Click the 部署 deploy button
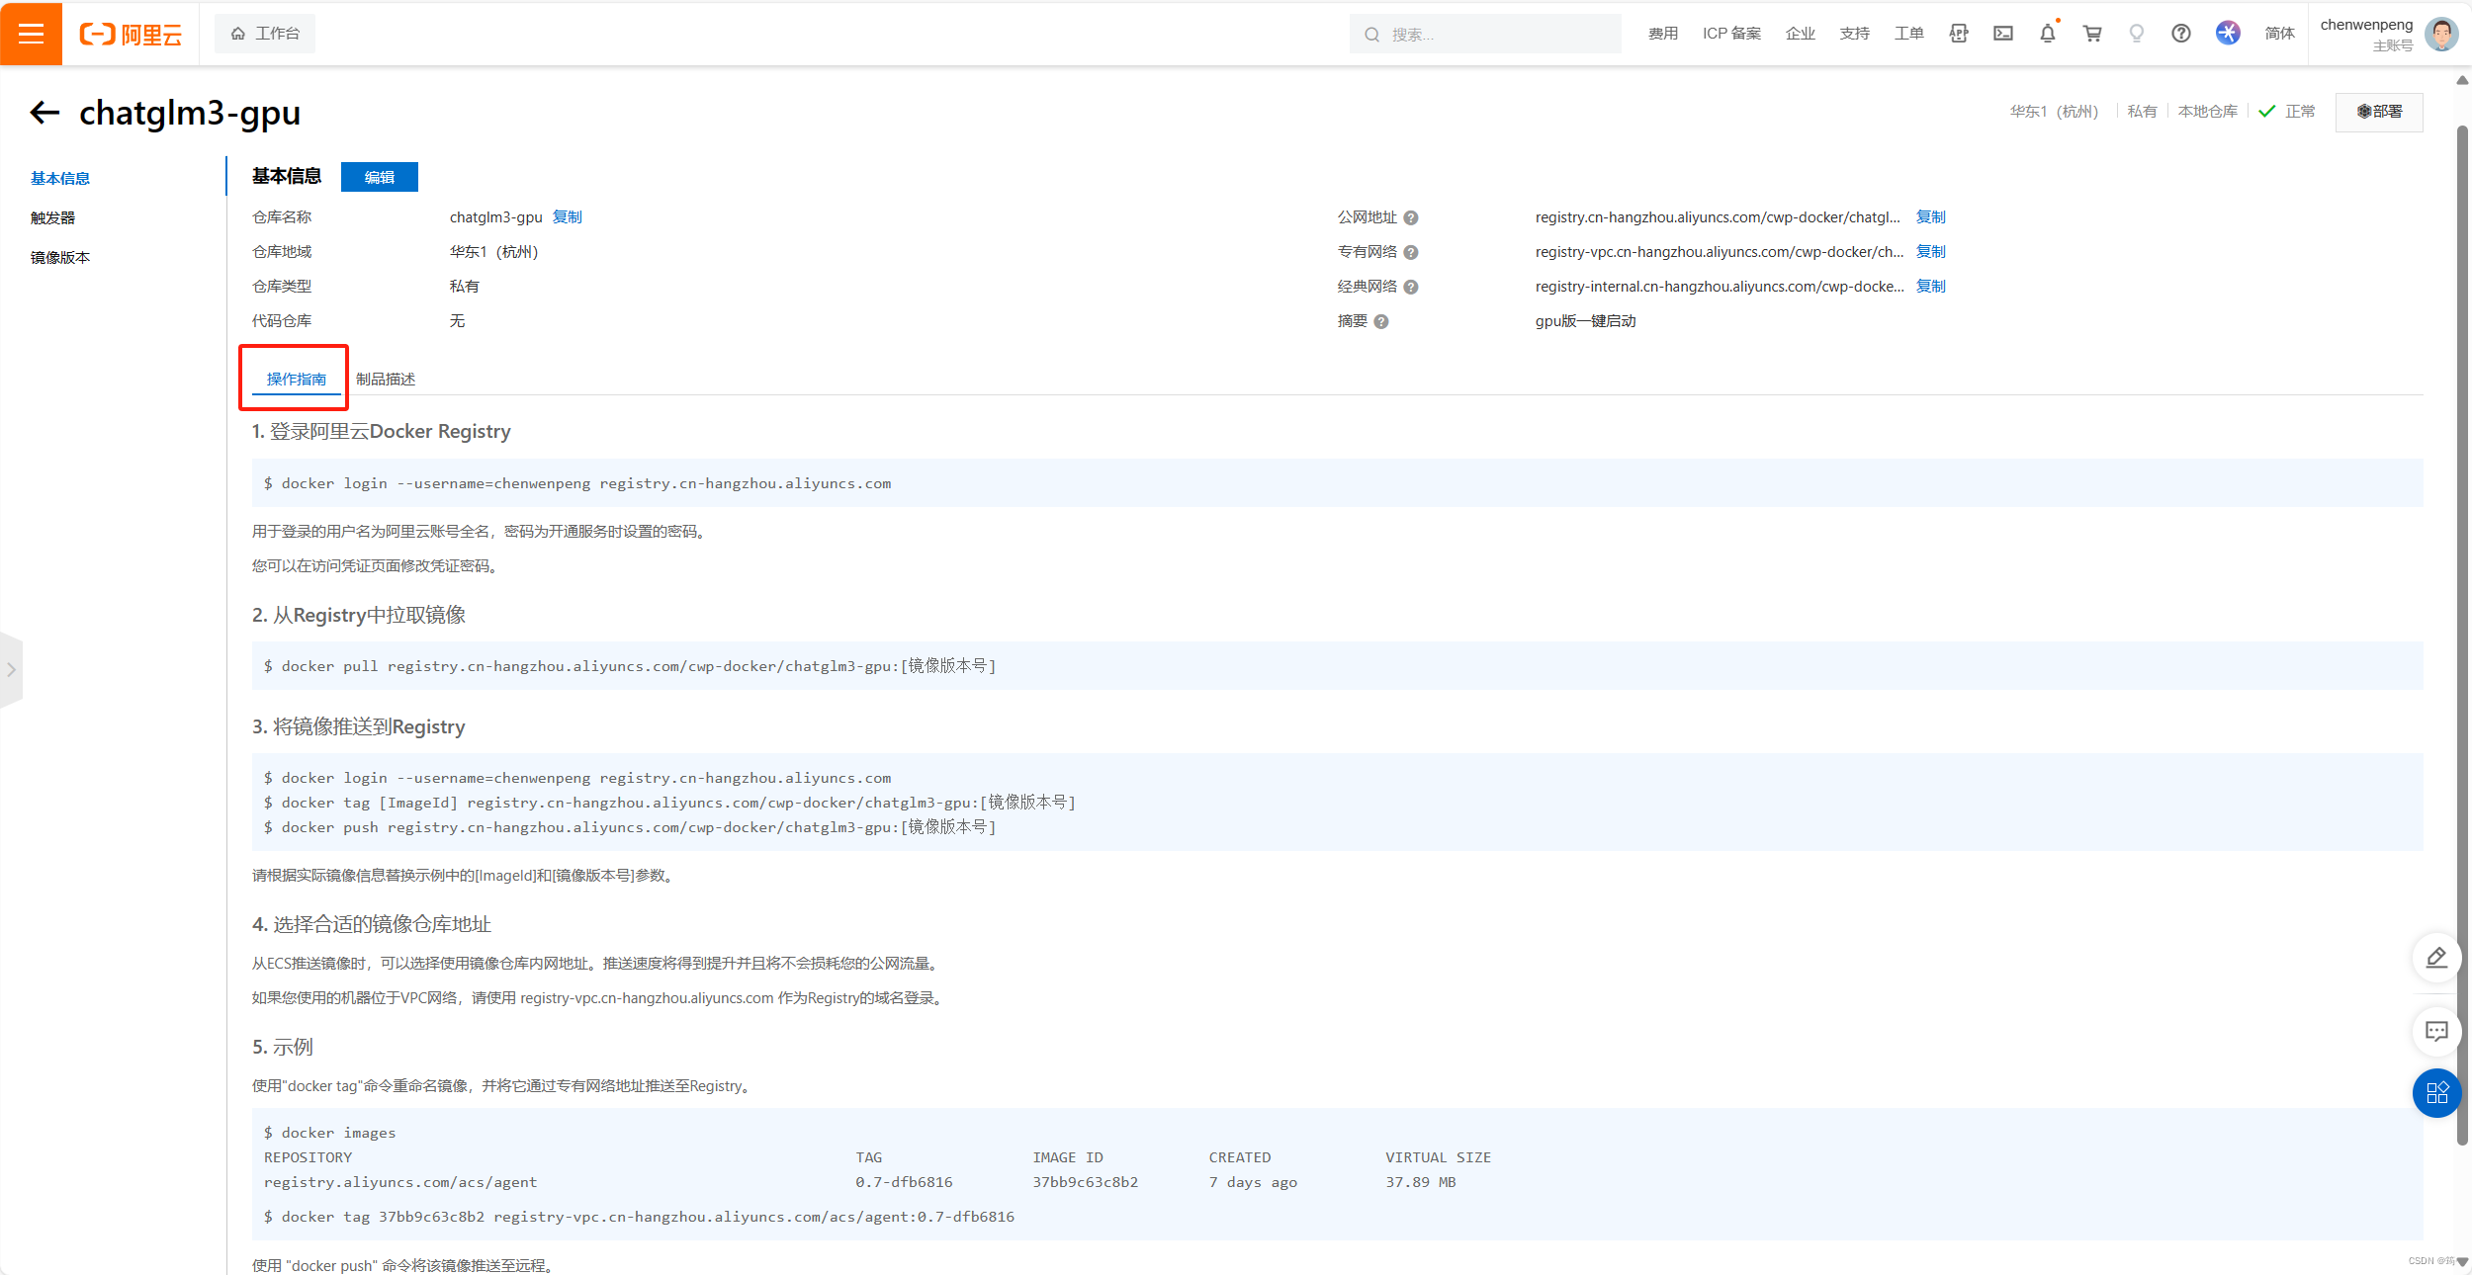The image size is (2472, 1275). click(2379, 112)
